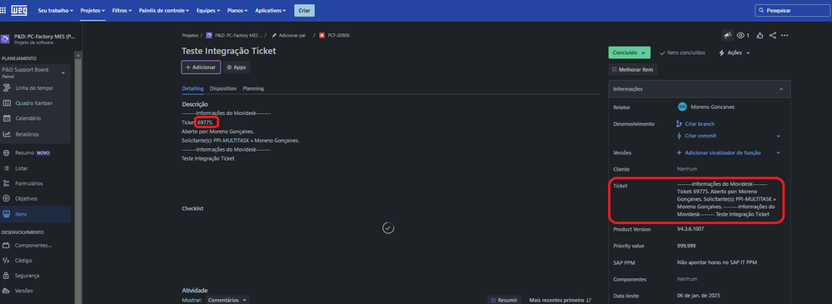The image size is (832, 304).
Task: Click the Calendário calendar icon
Action: (x=7, y=118)
